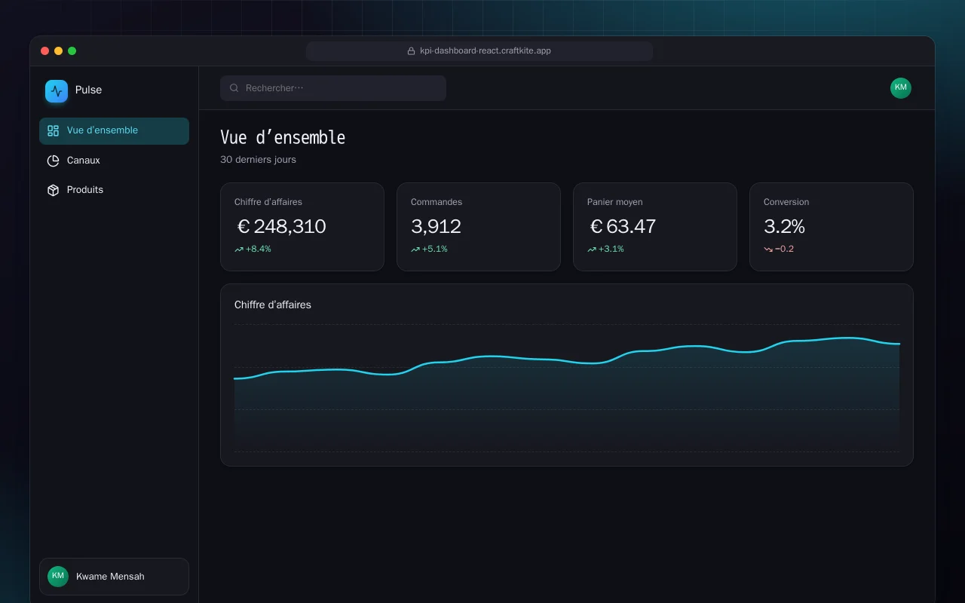Click the +5.1% change text
Image resolution: width=965 pixels, height=603 pixels.
pos(435,249)
